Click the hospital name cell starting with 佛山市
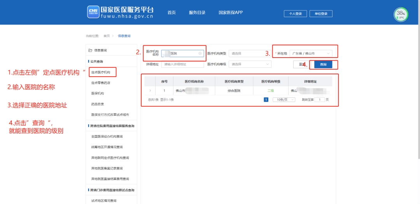Screen dimensions: 420x204 194,91
